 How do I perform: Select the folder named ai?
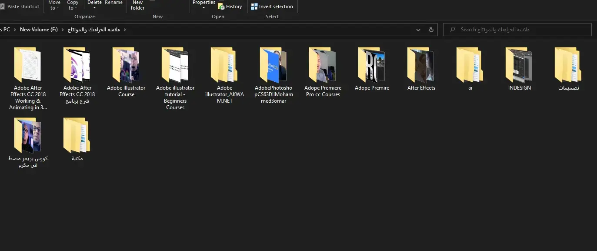click(x=470, y=69)
